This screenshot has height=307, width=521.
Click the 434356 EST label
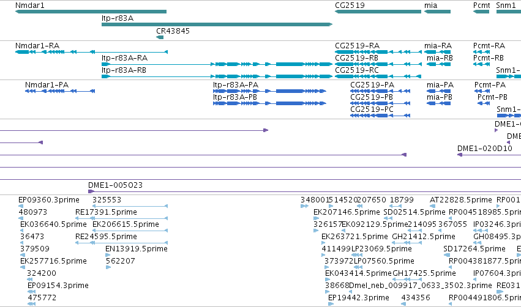(416, 298)
